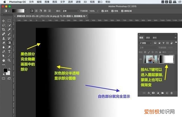Hide the layer using its eye icon
The image size is (182, 117).
pyautogui.click(x=140, y=59)
